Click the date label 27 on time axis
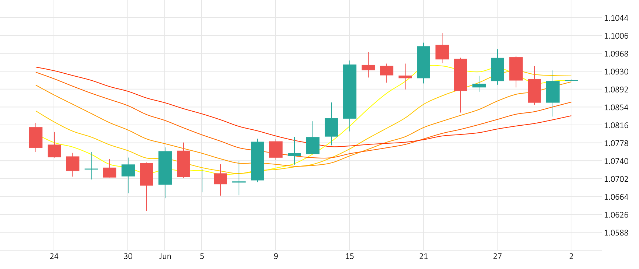 (497, 256)
